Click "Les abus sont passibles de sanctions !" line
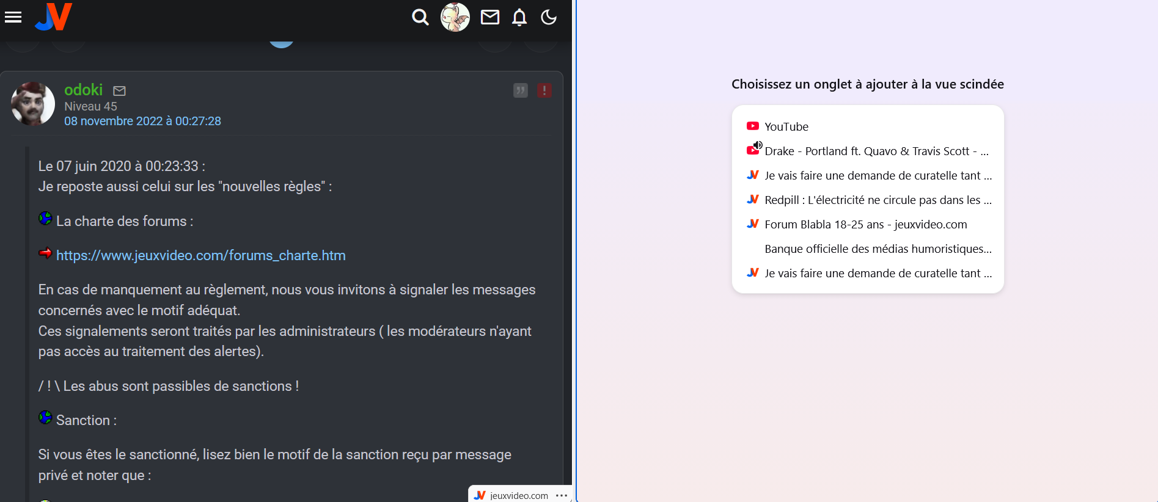The image size is (1158, 502). 181,386
